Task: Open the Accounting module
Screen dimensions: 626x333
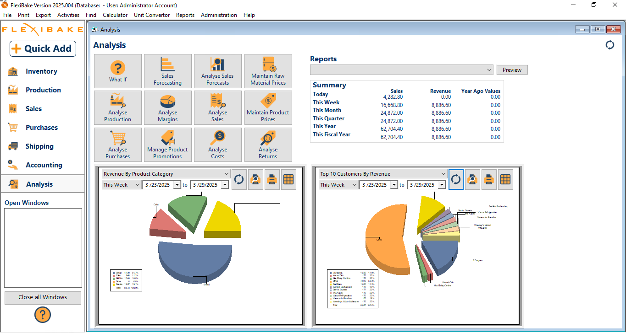Action: tap(43, 165)
